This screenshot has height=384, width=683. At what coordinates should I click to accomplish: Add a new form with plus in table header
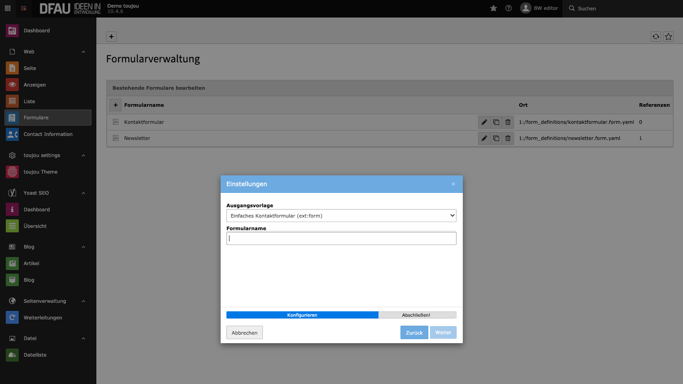115,105
